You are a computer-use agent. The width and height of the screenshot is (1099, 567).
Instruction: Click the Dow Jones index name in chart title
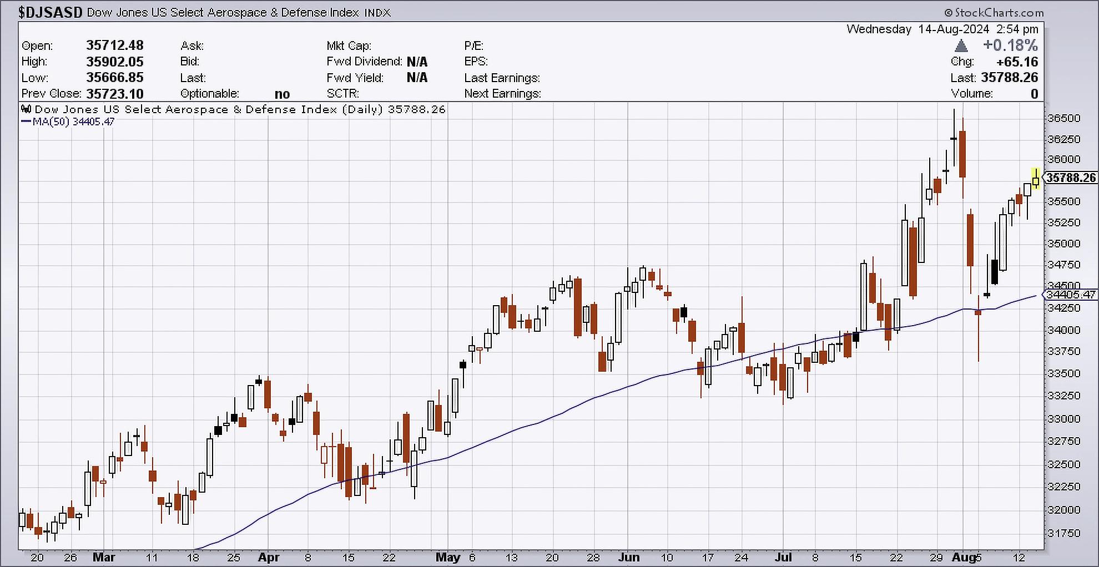[223, 13]
